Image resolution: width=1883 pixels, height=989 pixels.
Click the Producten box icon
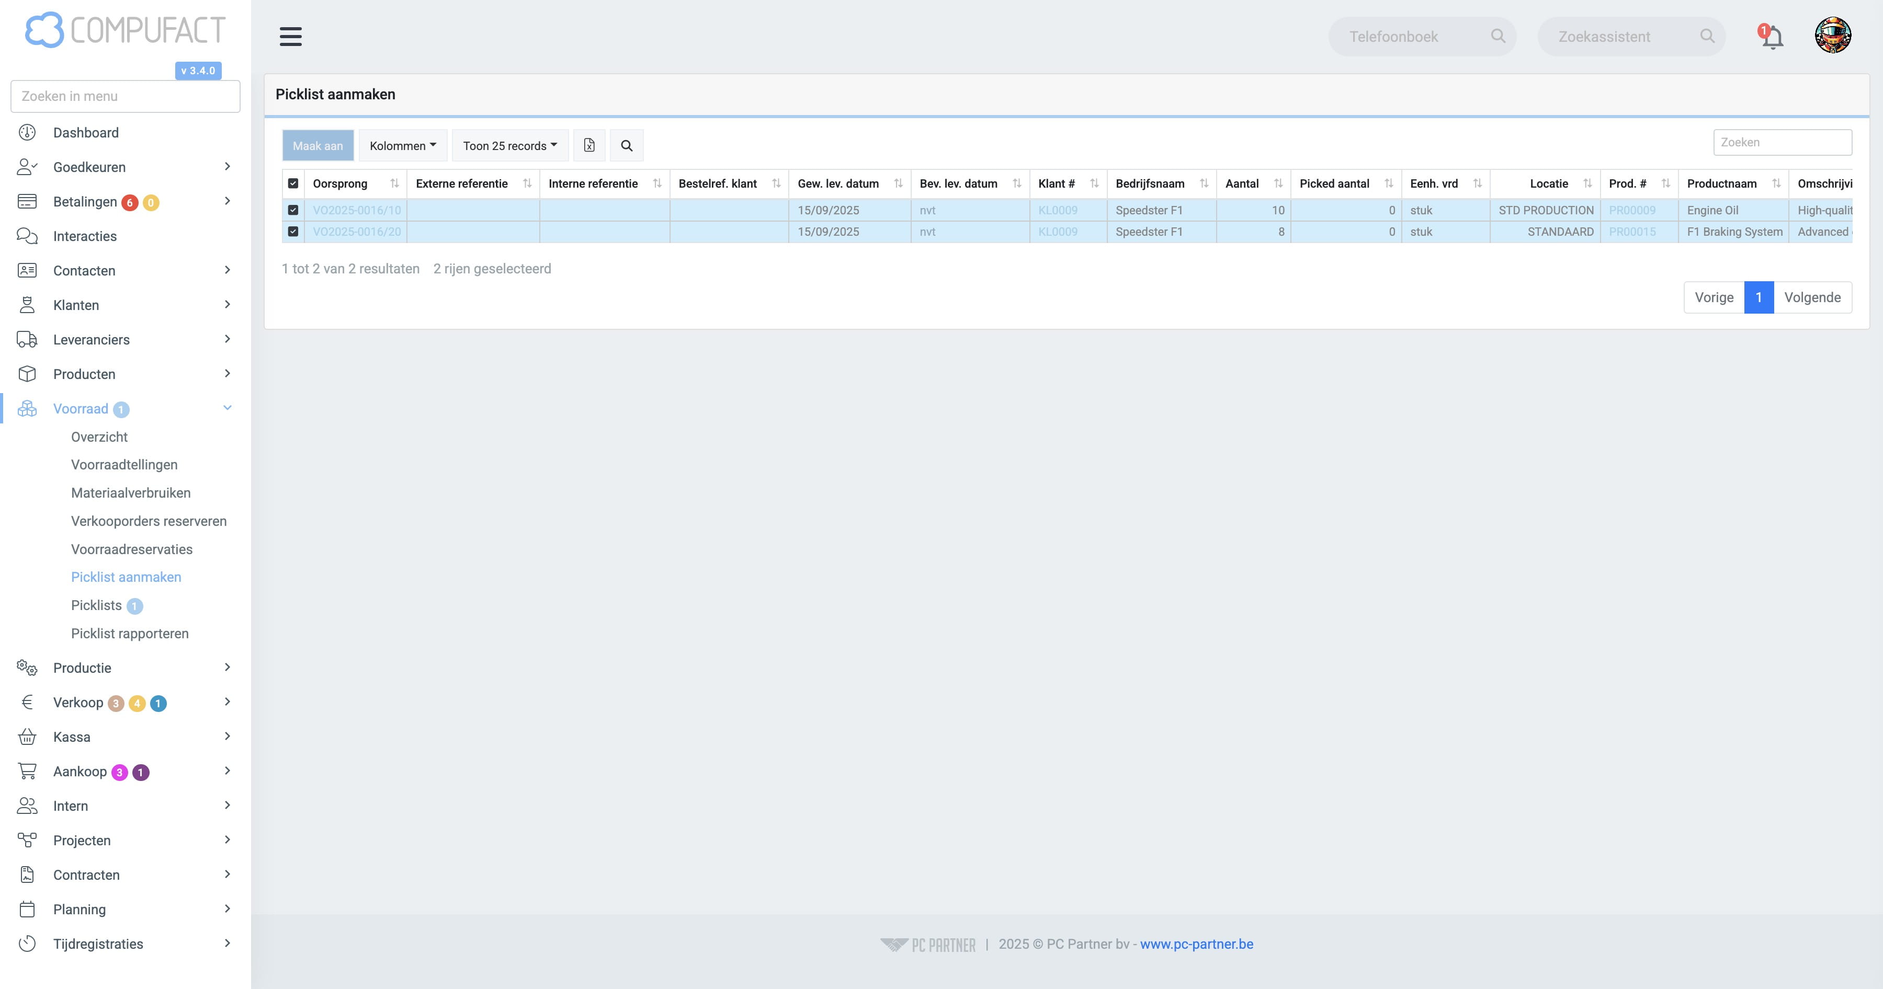click(27, 374)
